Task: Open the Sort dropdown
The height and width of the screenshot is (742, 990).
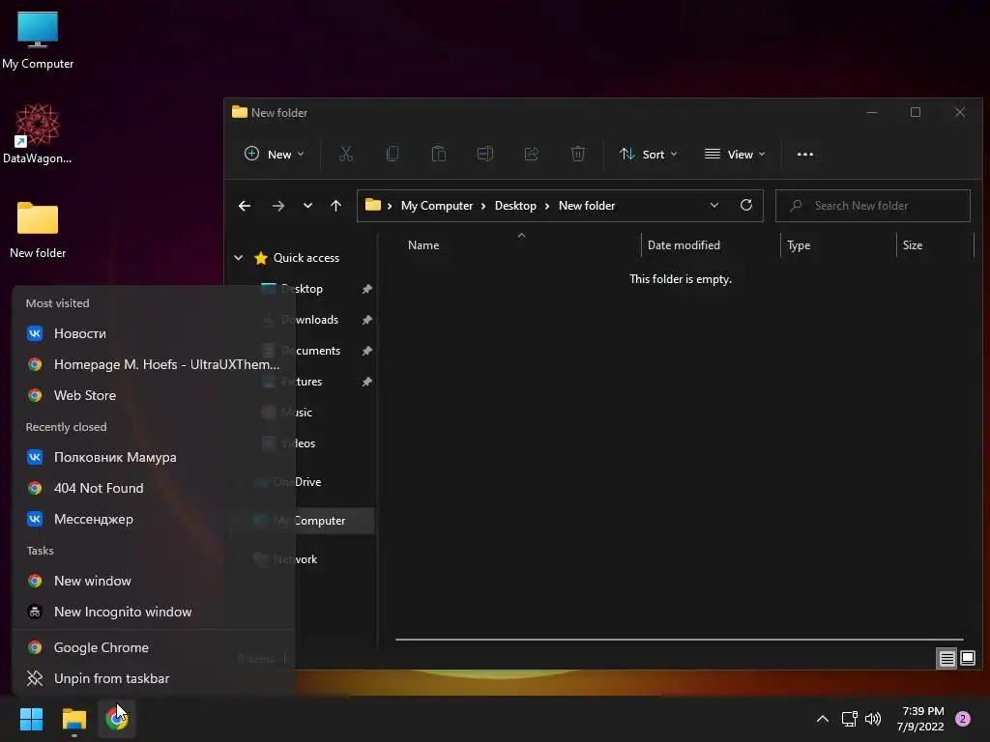Action: tap(649, 154)
